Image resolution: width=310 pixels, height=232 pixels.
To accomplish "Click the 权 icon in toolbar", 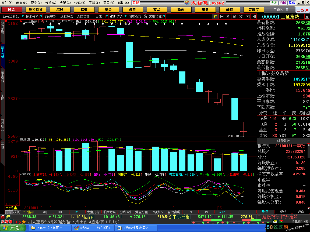I will point(228,17).
